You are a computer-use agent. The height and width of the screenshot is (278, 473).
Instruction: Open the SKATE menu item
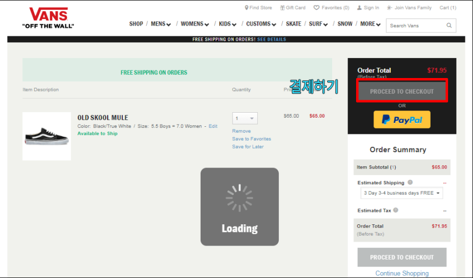tap(294, 24)
